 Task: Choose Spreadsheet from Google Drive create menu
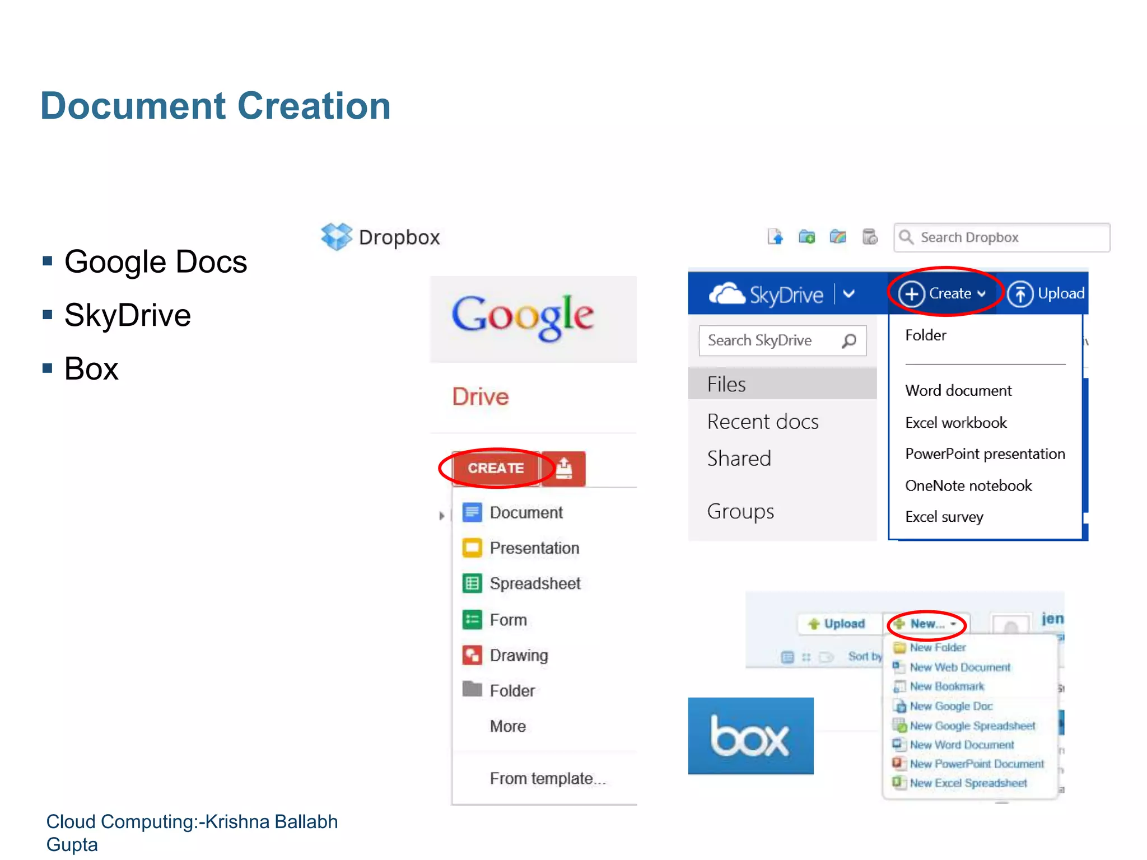pos(535,583)
